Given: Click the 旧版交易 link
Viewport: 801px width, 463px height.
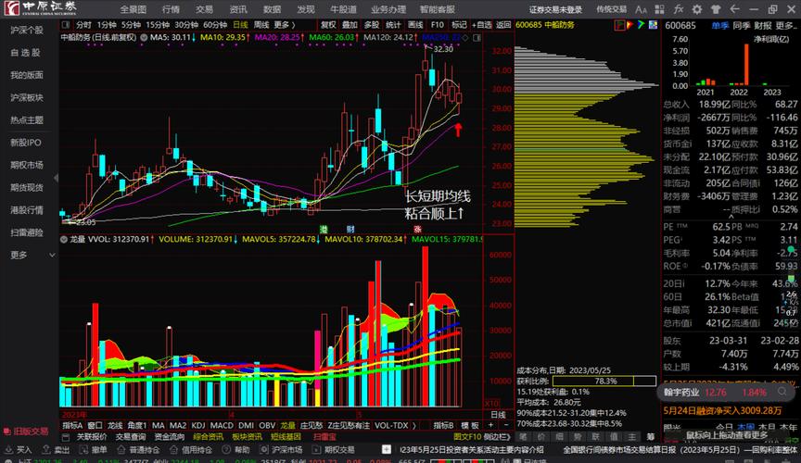Looking at the screenshot, I should coord(26,431).
